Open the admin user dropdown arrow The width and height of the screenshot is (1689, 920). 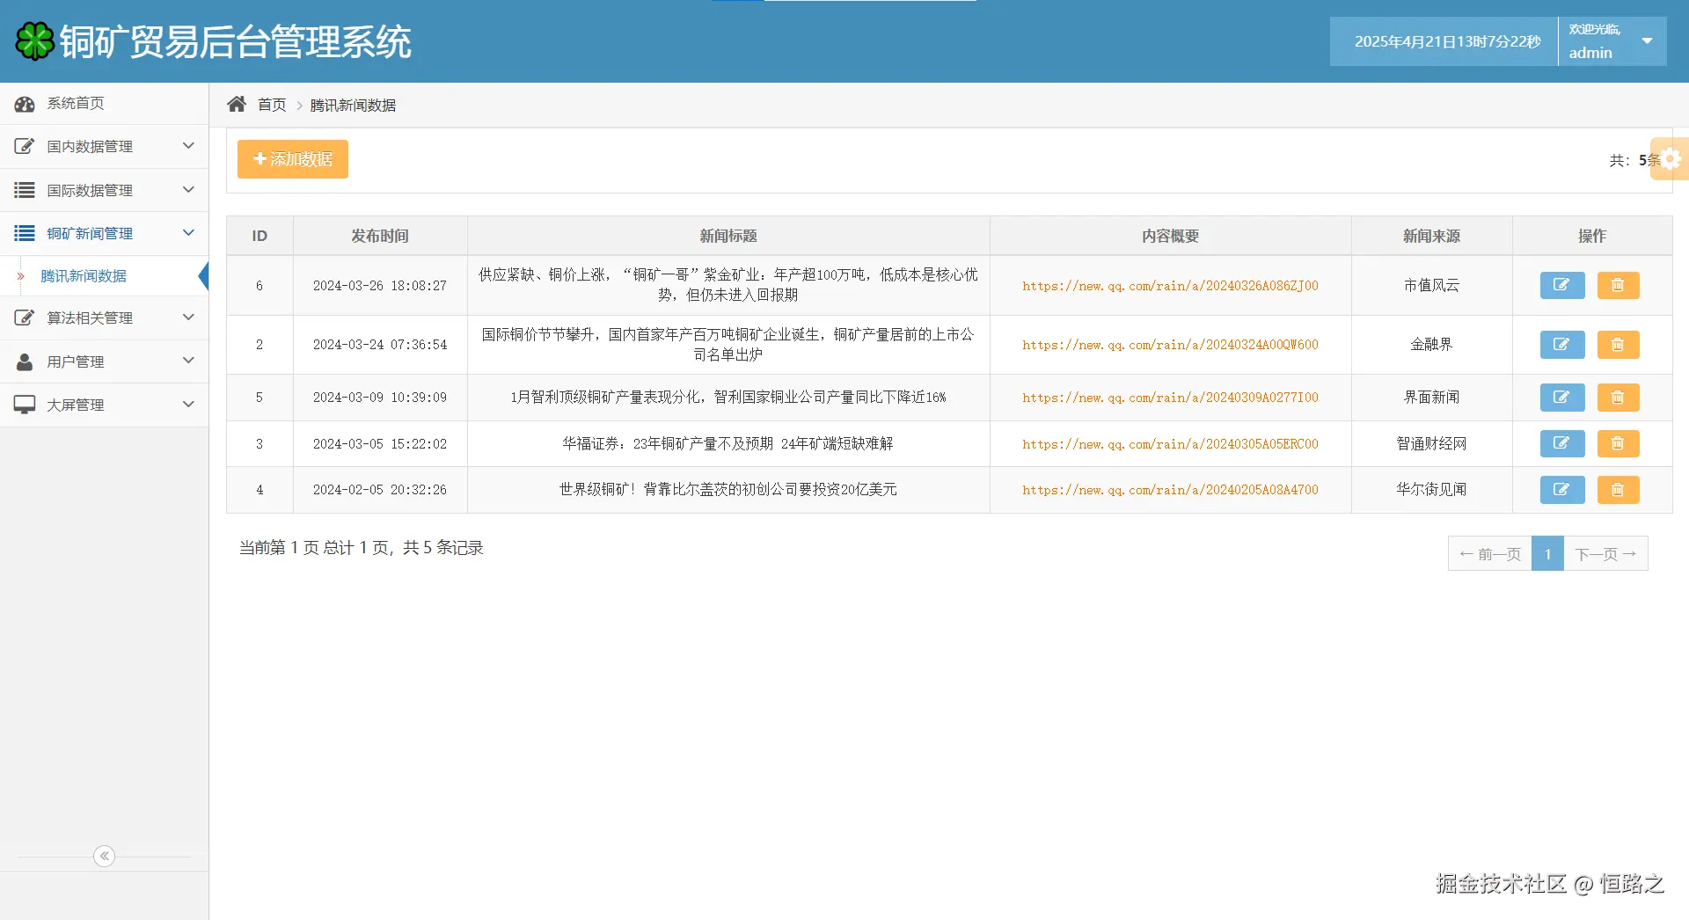tap(1647, 41)
